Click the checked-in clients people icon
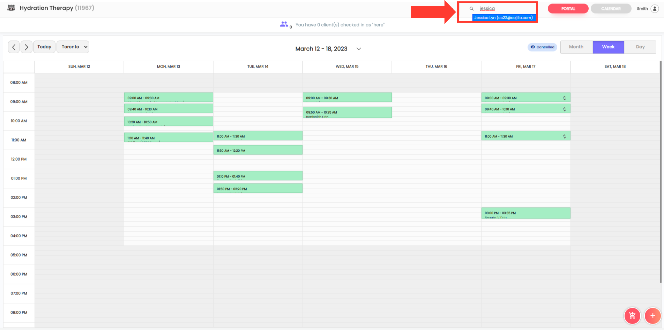664x330 pixels. tap(284, 24)
